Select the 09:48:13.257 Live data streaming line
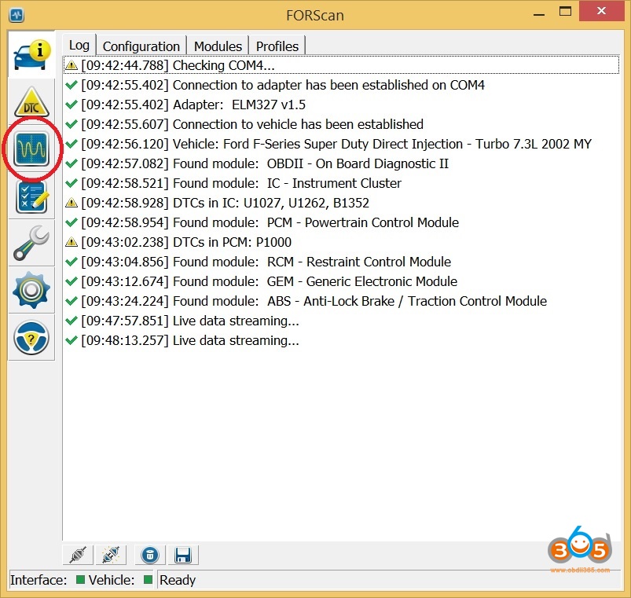The image size is (631, 598). click(341, 340)
